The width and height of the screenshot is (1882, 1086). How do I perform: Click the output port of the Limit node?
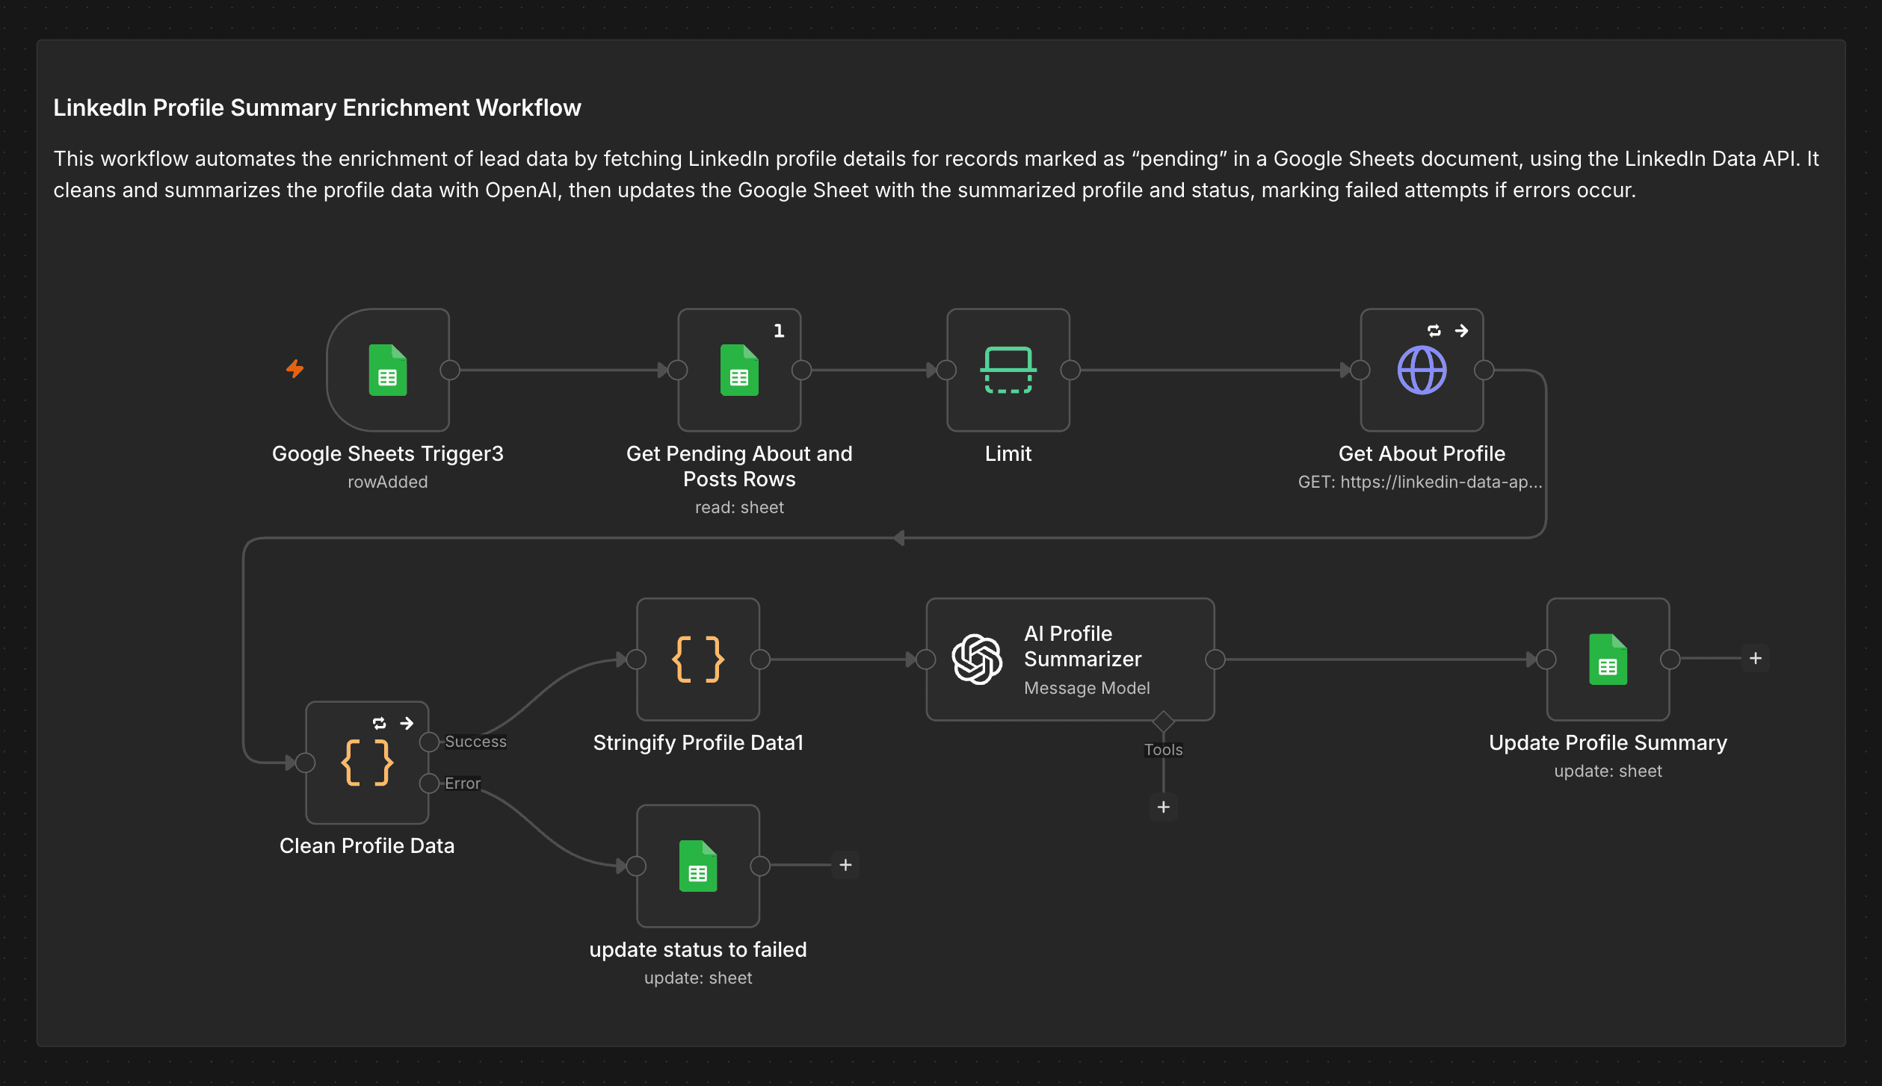(x=1070, y=370)
